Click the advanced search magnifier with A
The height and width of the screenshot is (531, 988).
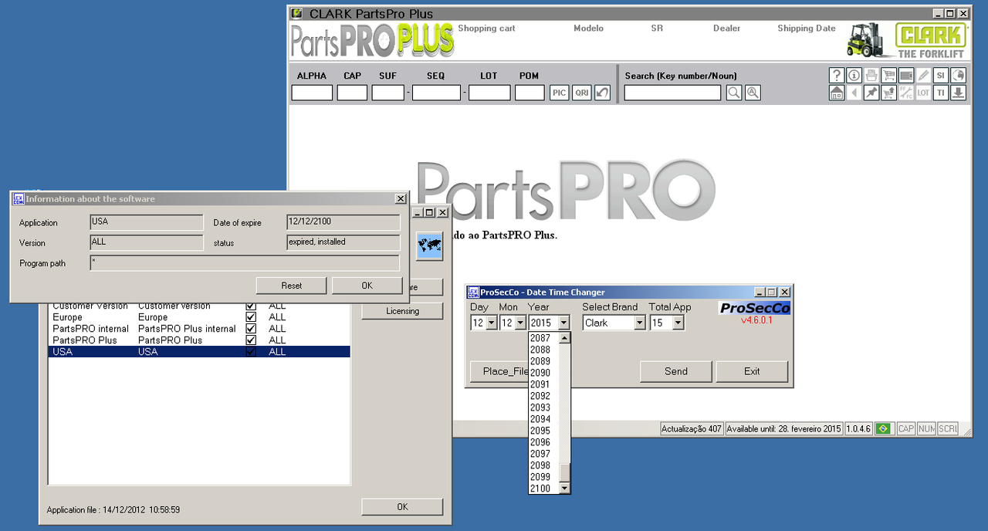pos(753,93)
